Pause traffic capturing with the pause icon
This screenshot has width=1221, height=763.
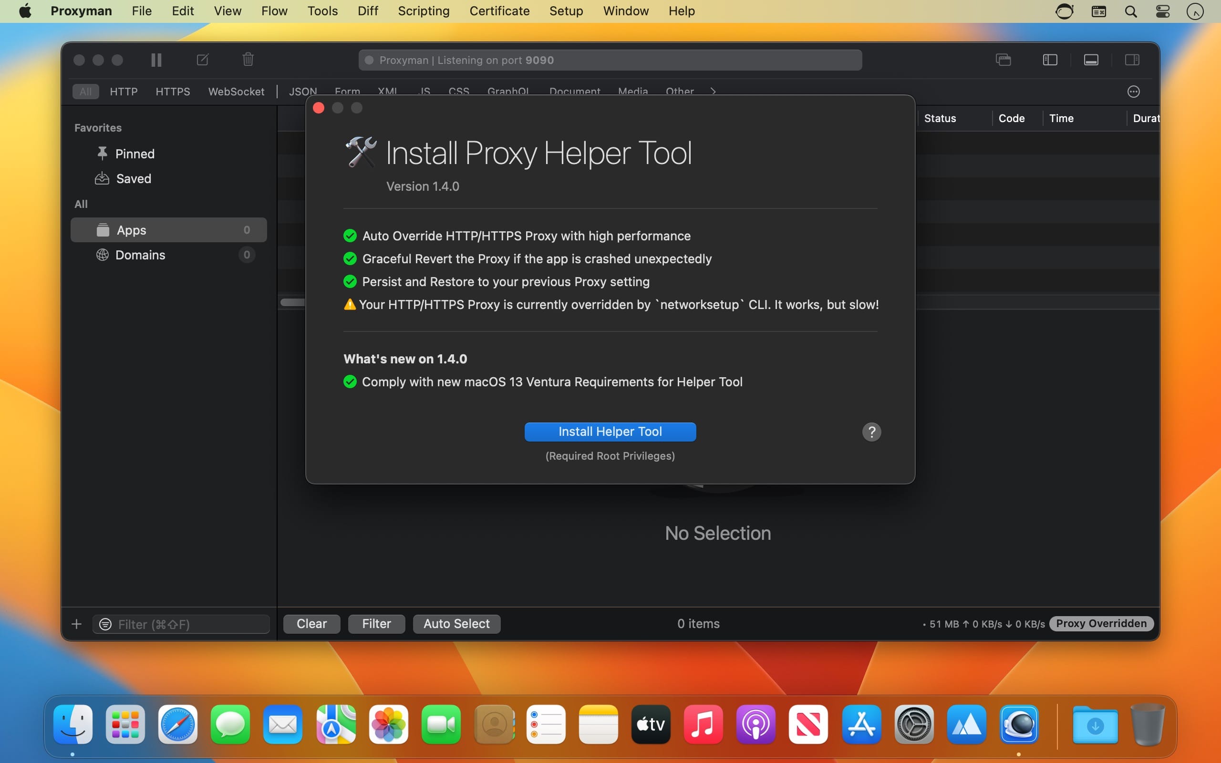click(156, 60)
